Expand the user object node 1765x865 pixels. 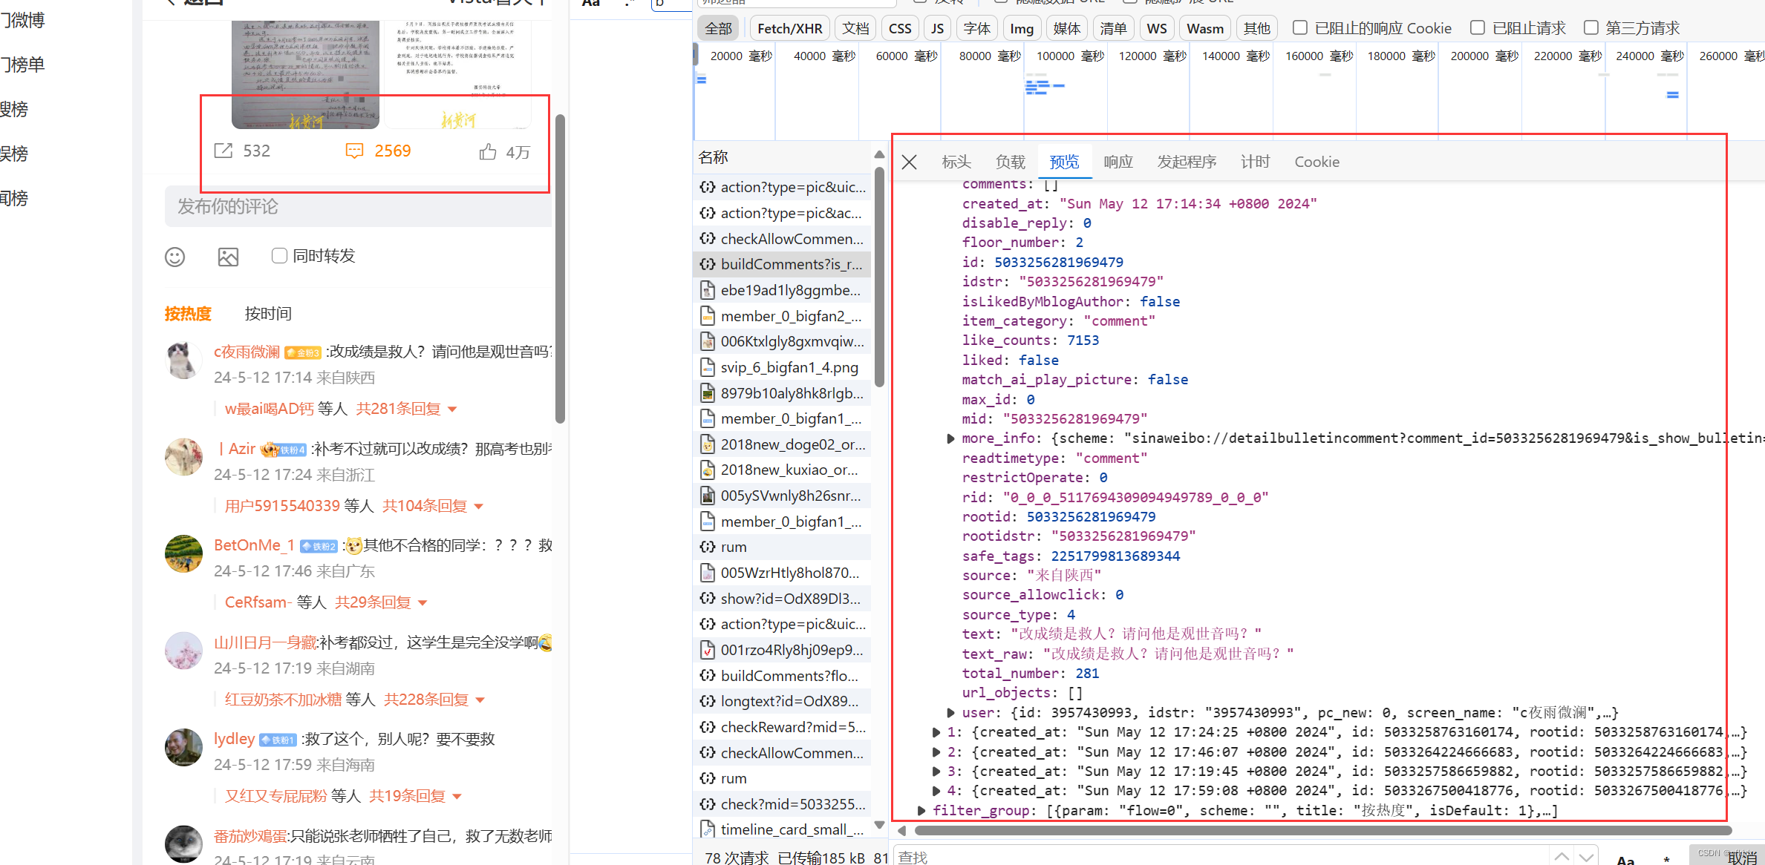pyautogui.click(x=950, y=713)
